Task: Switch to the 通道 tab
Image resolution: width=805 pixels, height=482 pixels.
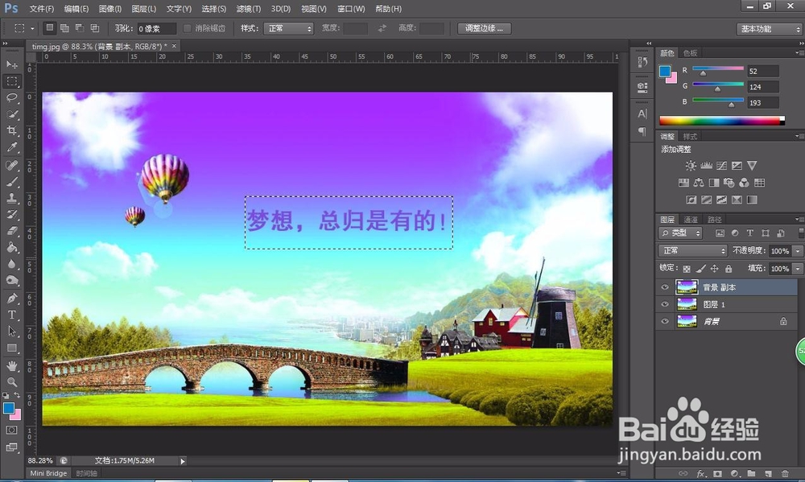Action: click(690, 218)
